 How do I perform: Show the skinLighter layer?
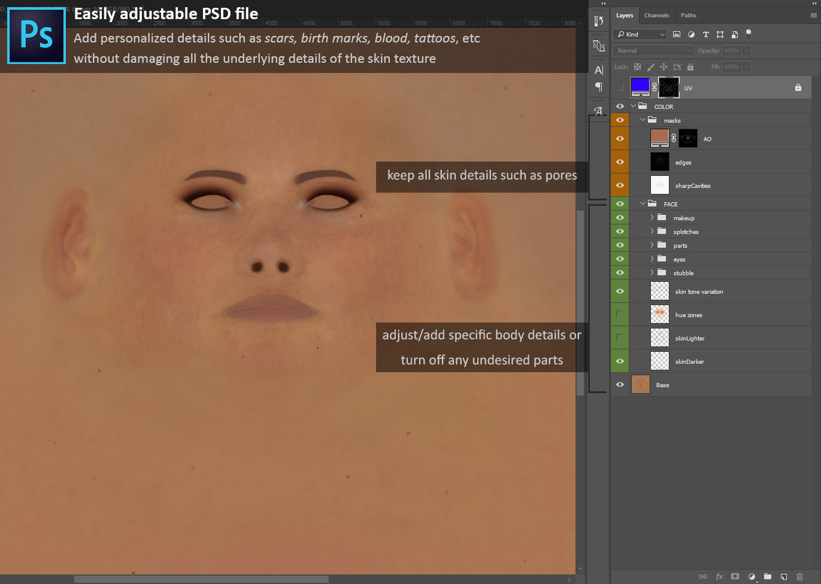pos(620,337)
